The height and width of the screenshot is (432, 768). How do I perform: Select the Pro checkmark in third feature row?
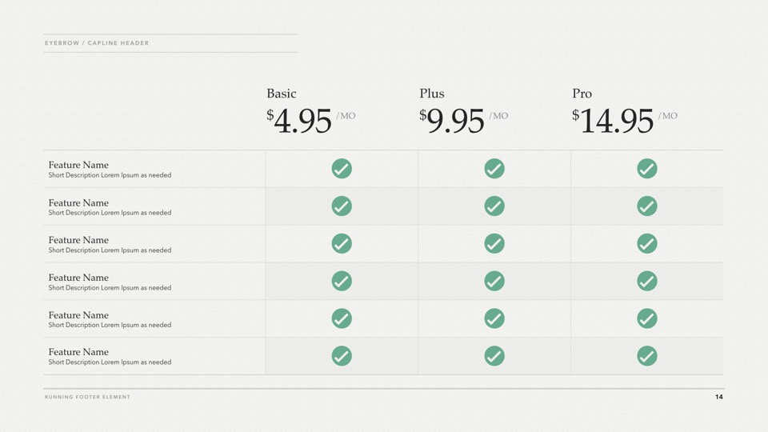[647, 243]
